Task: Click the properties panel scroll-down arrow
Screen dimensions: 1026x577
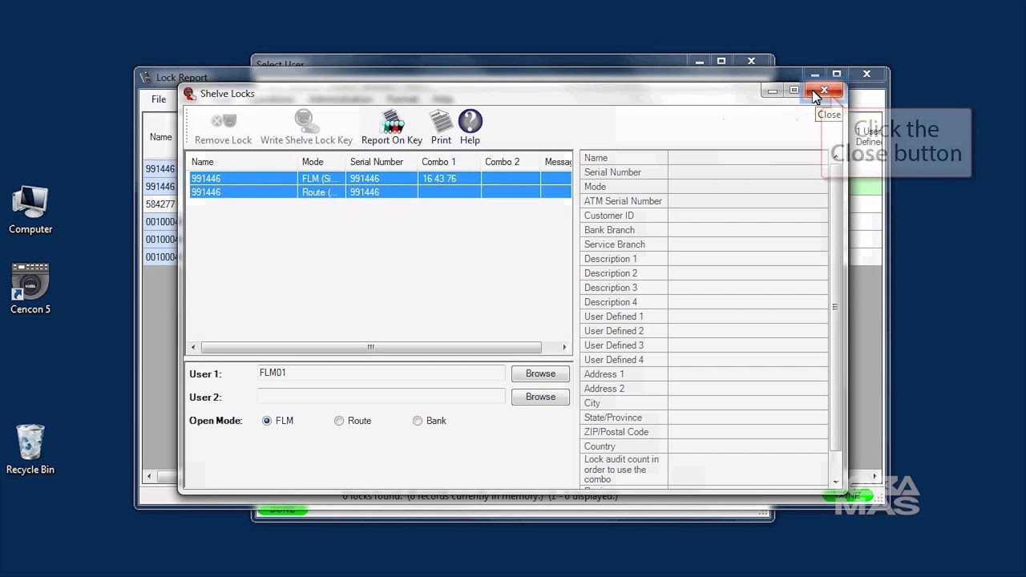Action: pyautogui.click(x=836, y=482)
